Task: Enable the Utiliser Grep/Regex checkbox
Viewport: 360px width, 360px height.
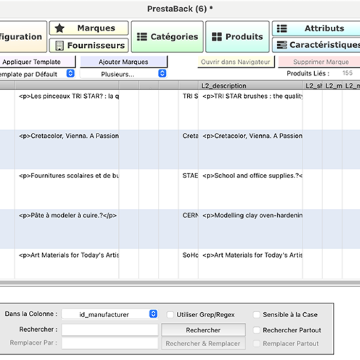Action: click(x=170, y=315)
